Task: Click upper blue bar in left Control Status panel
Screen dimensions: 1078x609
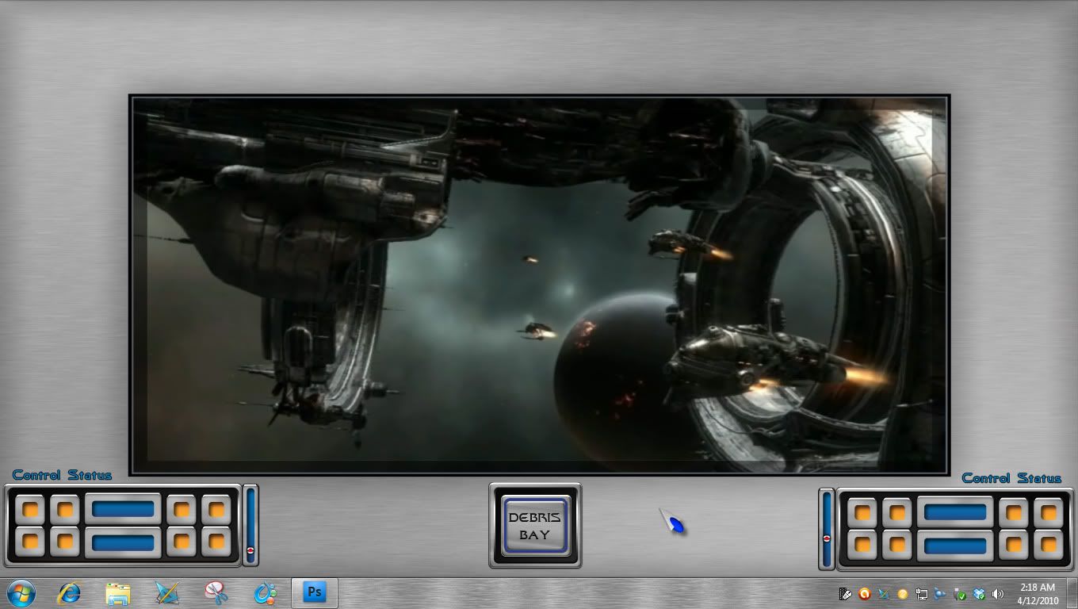Action: pos(124,509)
